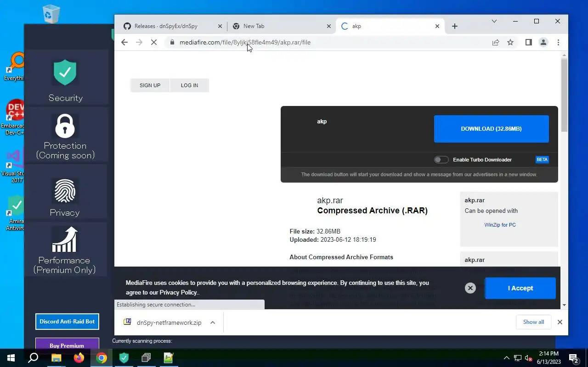The image size is (588, 367).
Task: Open Amiral Antivirus desktop shortcut
Action: [15, 213]
